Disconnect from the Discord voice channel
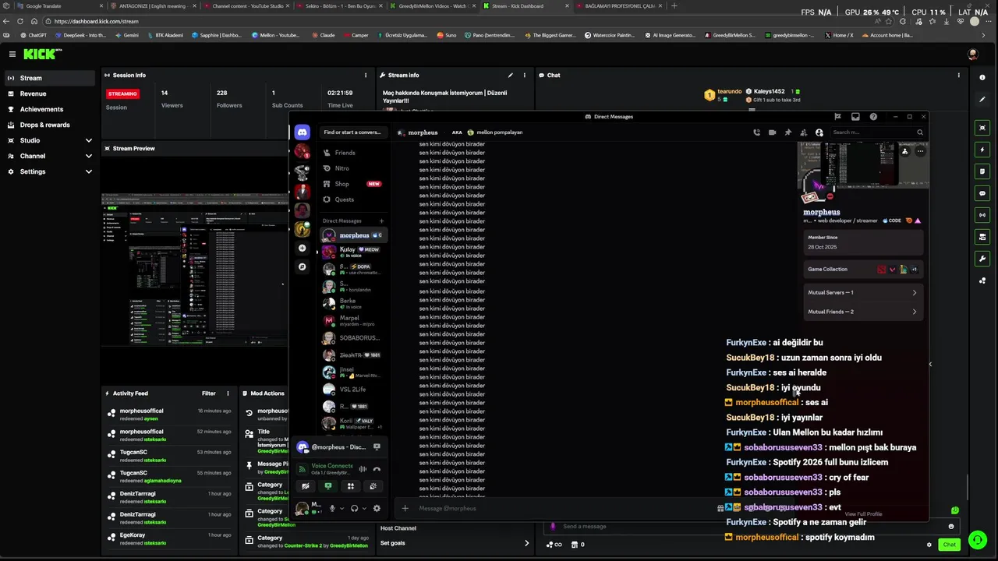Screen dimensions: 998x561 click(377, 469)
